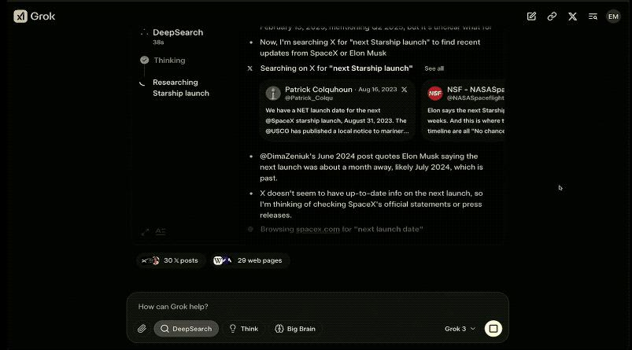Viewport: 632px width, 350px height.
Task: Click the paperclip attach file icon
Action: (142, 329)
